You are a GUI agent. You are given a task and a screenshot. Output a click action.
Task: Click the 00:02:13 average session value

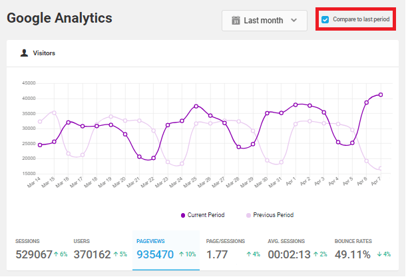[289, 254]
